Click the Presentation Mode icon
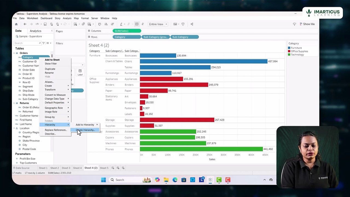 click(x=183, y=24)
